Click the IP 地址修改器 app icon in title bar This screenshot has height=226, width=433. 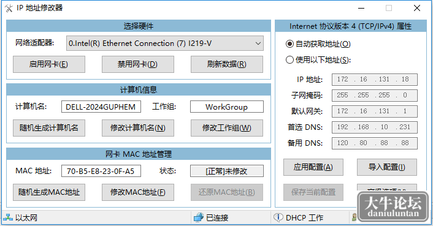(x=9, y=9)
